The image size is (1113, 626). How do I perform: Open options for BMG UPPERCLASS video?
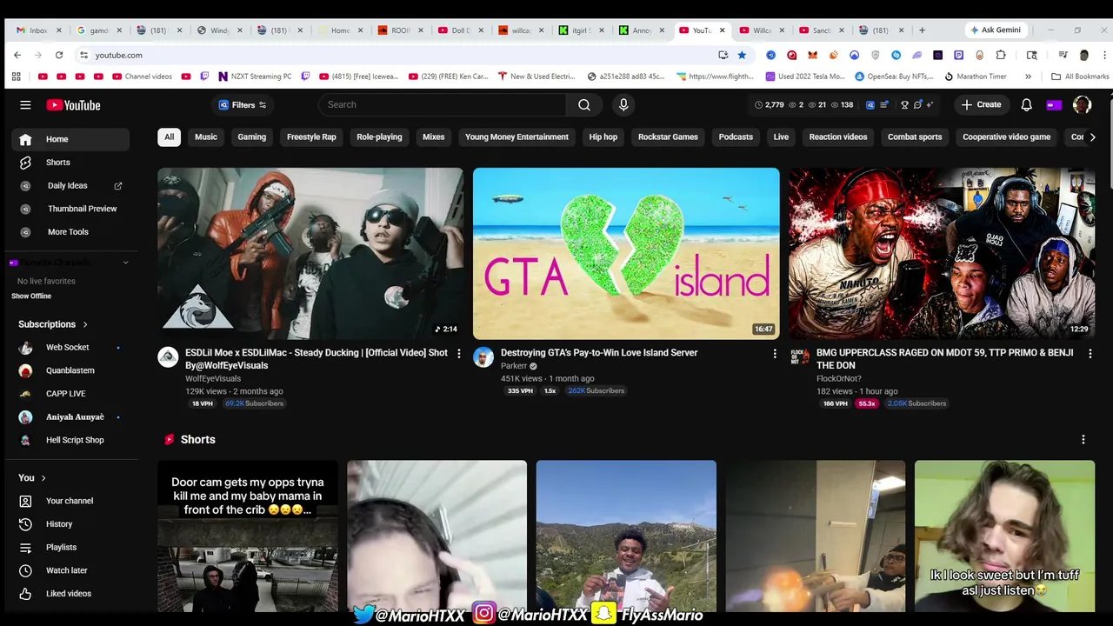(1090, 354)
